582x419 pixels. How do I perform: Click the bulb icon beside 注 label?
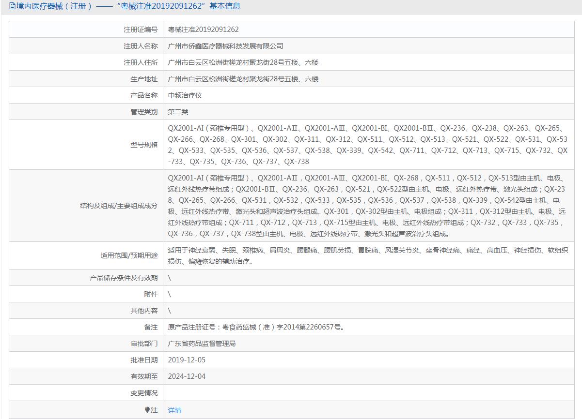[147, 410]
